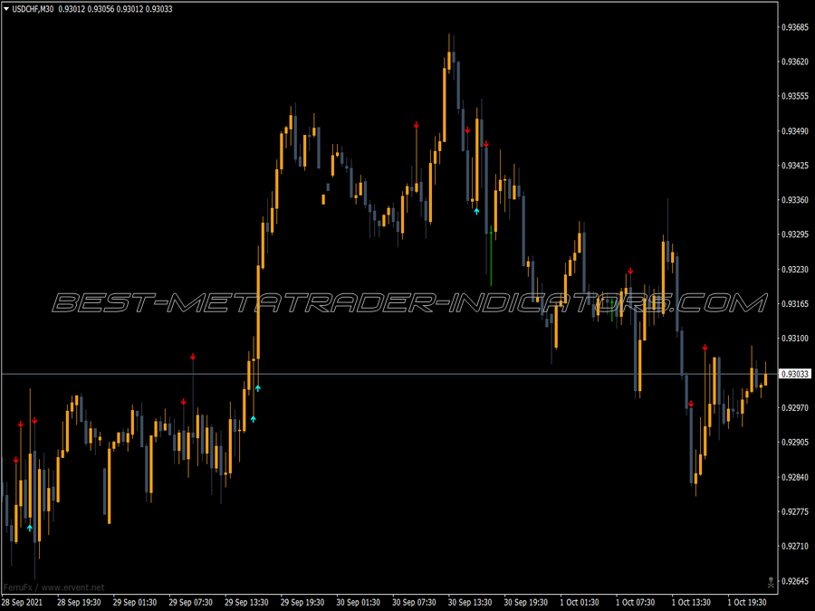Click the red arrow on 1 Oct near 0.92970
This screenshot has width=815, height=611.
(691, 404)
